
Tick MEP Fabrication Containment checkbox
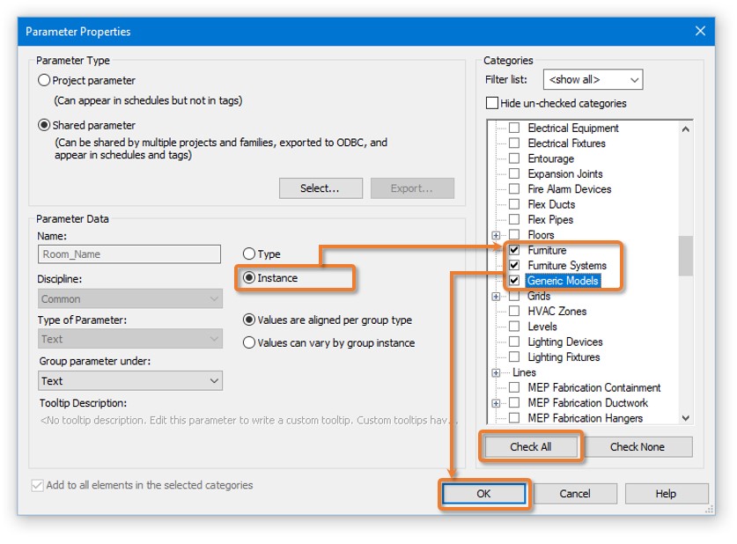[x=514, y=387]
